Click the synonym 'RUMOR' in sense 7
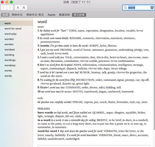This screenshot has width=155, height=147. click(x=85, y=72)
